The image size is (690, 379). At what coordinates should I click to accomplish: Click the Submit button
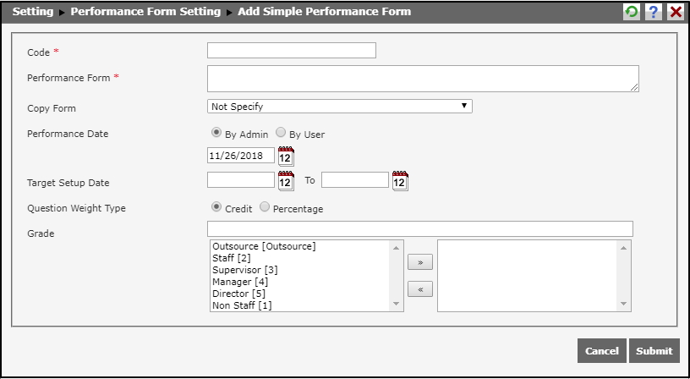click(x=654, y=351)
